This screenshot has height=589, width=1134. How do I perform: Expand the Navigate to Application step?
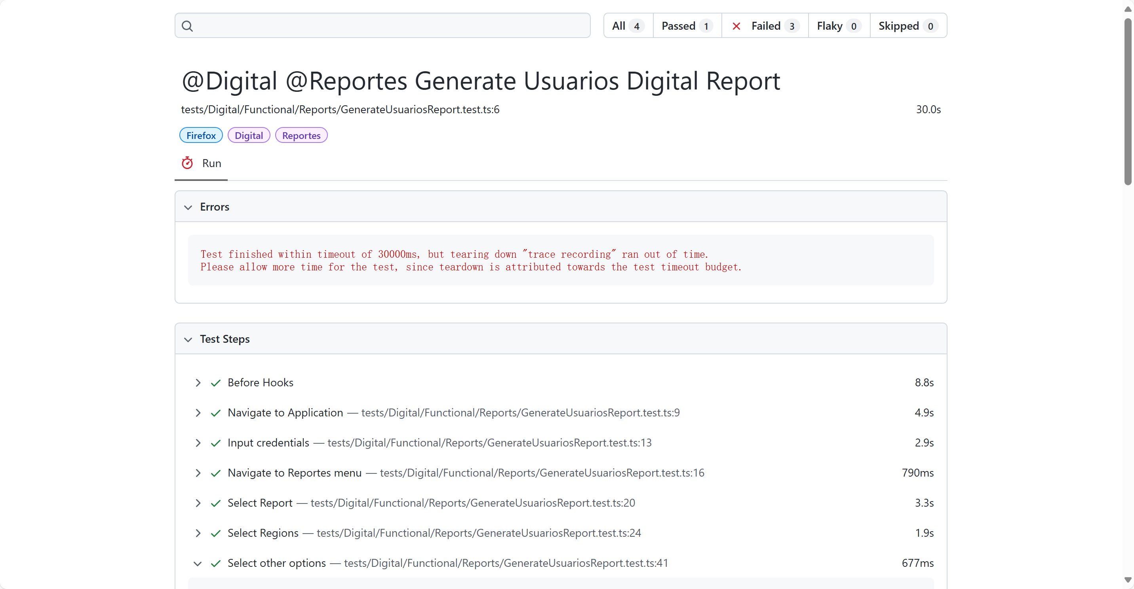click(198, 413)
